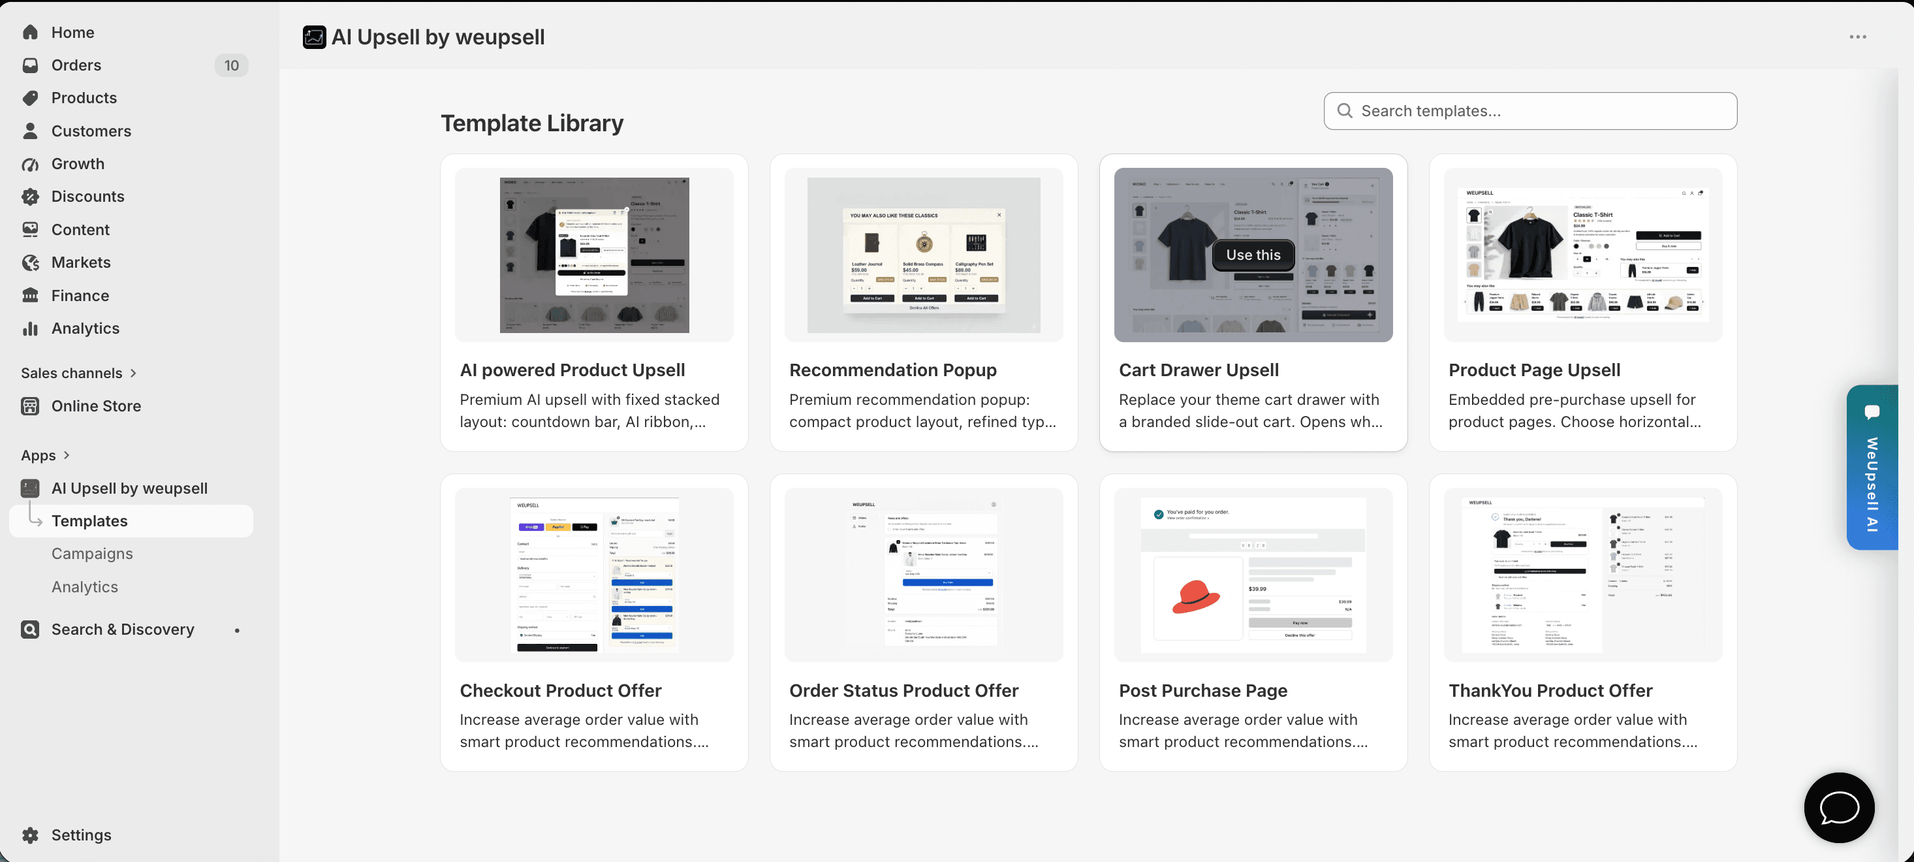The image size is (1914, 862).
Task: Open the app's Analytics sub-item
Action: (84, 586)
